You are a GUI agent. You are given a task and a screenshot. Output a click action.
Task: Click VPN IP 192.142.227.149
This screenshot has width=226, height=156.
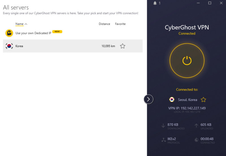pyautogui.click(x=187, y=108)
